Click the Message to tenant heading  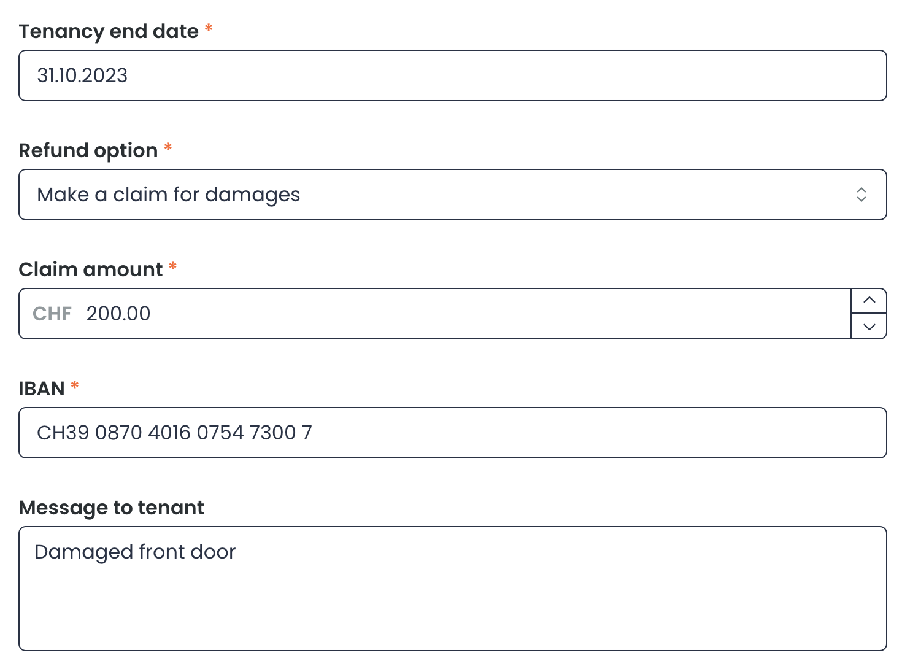coord(111,507)
